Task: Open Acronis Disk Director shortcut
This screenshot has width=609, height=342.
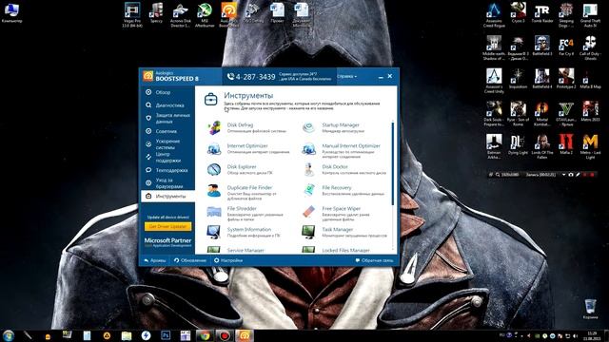Action: click(x=180, y=15)
